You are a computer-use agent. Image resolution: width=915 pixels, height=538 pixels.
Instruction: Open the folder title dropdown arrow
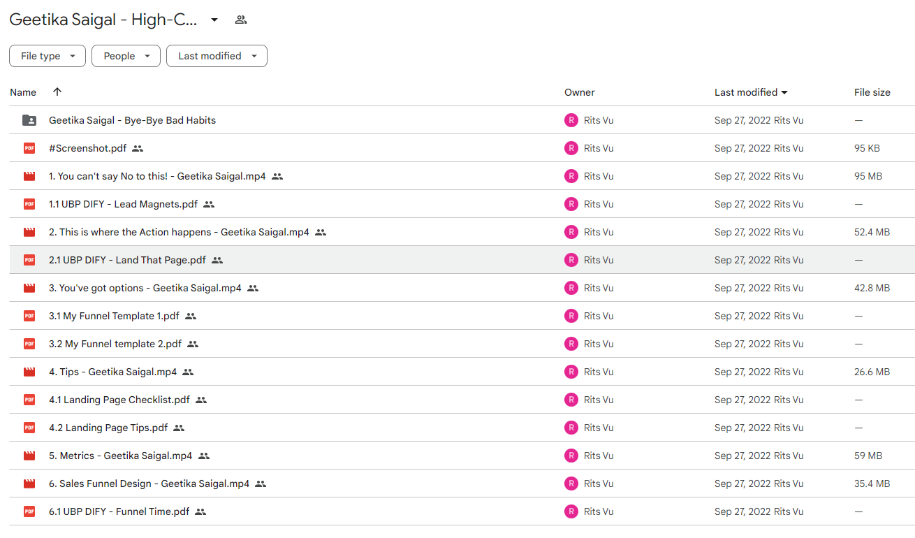(x=214, y=20)
